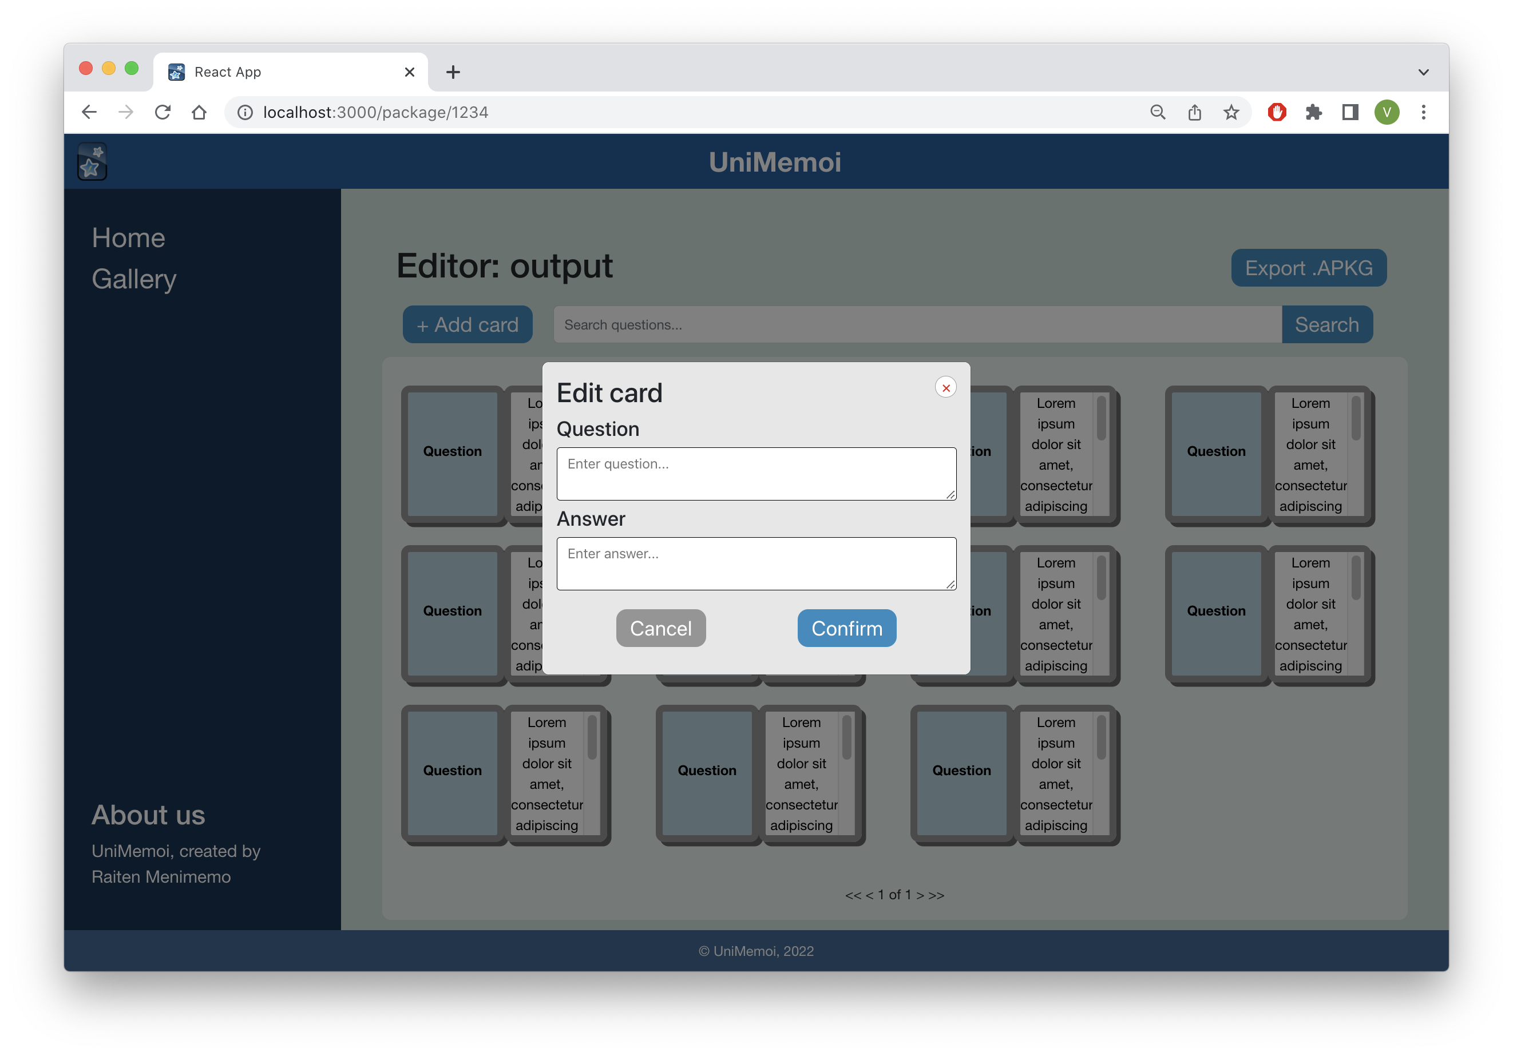
Task: Open the green V profile avatar
Action: point(1387,113)
